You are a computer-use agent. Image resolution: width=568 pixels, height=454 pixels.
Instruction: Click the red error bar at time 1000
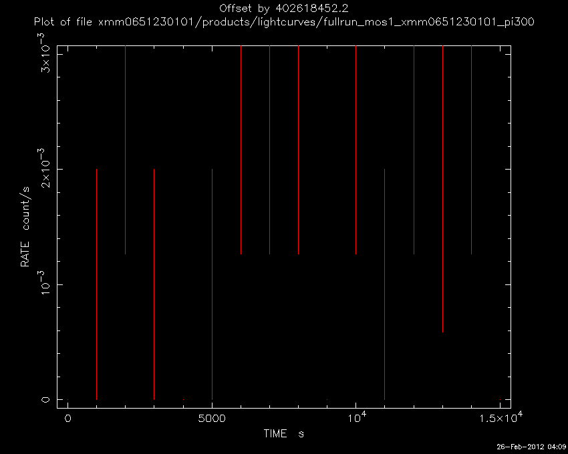tap(96, 284)
